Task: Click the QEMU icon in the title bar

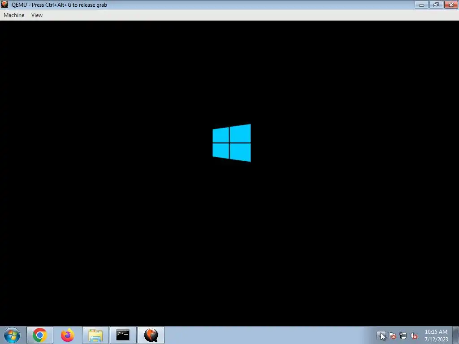Action: 4,4
